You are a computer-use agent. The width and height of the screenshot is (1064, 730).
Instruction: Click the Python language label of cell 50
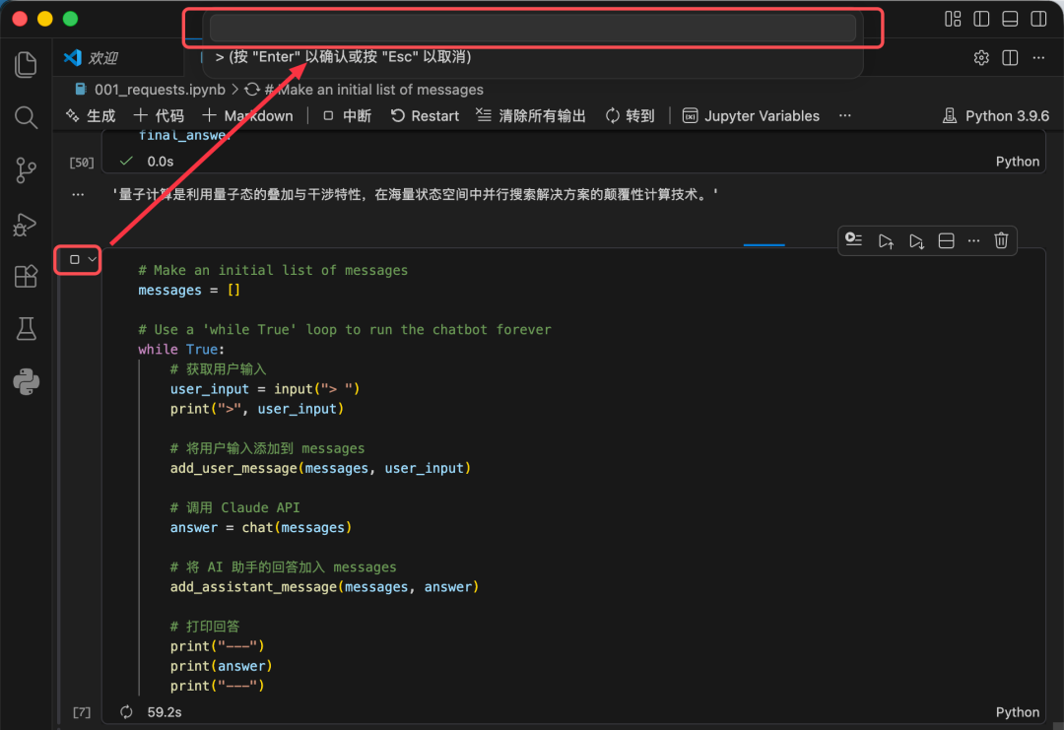pos(1017,162)
